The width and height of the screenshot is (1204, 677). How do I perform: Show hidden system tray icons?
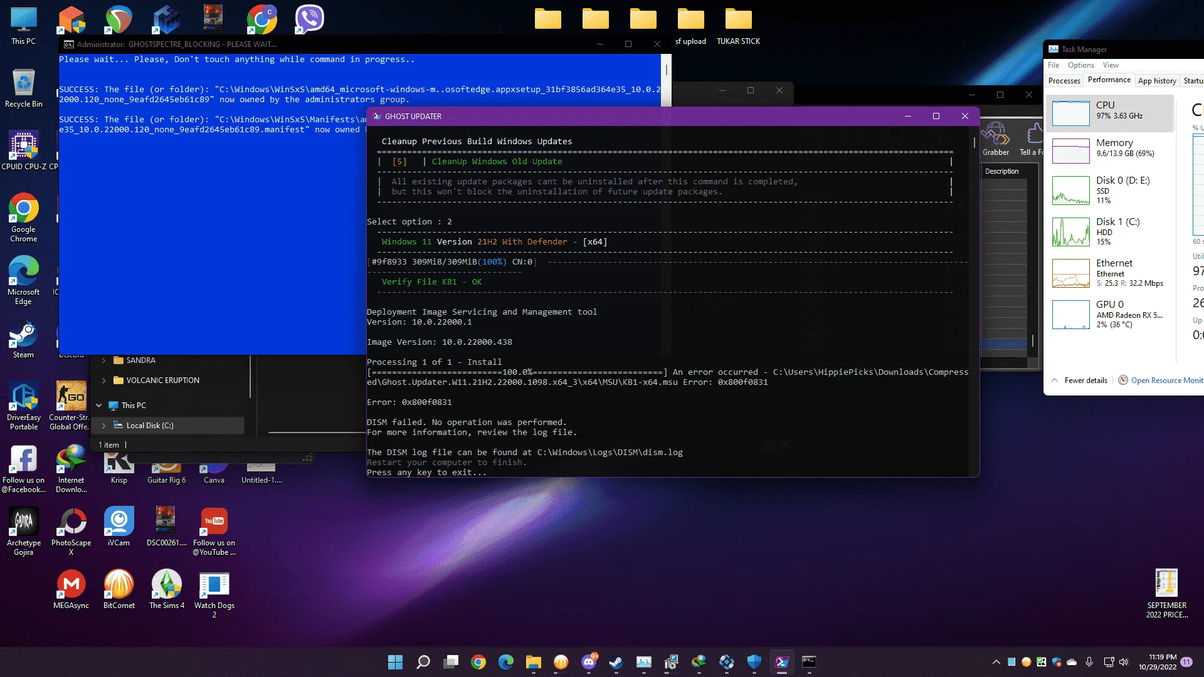pyautogui.click(x=996, y=662)
